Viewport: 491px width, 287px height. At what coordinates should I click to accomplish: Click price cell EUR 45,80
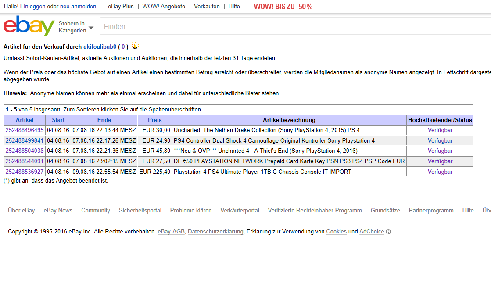click(x=156, y=151)
